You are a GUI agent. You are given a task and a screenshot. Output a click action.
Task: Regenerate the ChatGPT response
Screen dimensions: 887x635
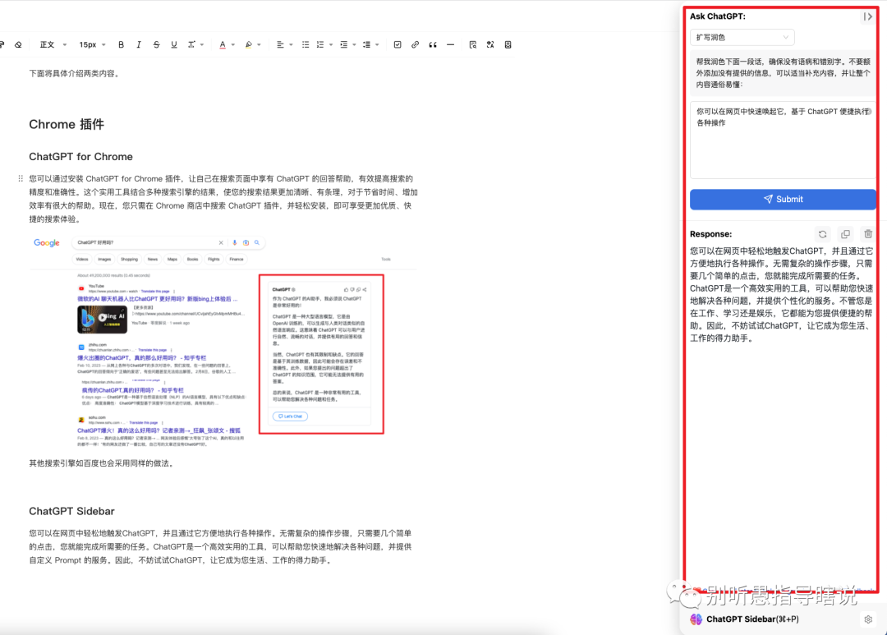pos(822,234)
